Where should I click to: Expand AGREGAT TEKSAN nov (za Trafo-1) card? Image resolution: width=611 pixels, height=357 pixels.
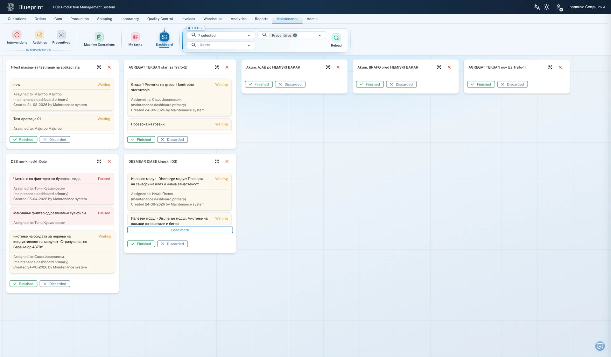click(x=550, y=67)
